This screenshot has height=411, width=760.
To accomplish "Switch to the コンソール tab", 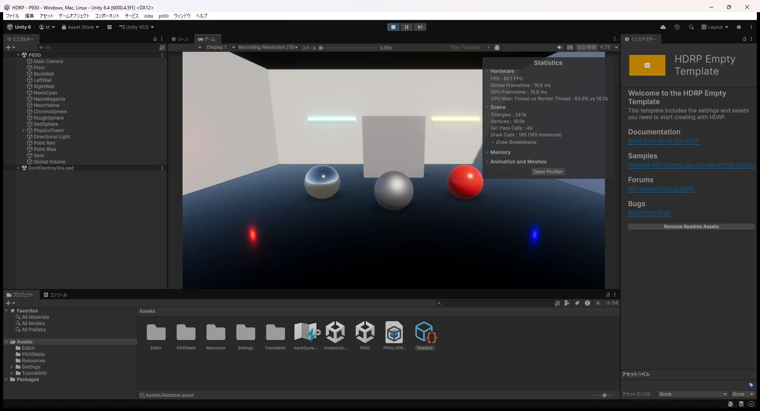I will 55,295.
